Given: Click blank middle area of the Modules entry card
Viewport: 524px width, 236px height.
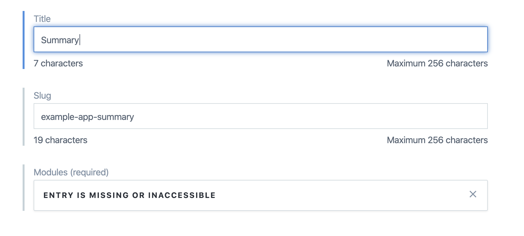Looking at the screenshot, I should tap(323, 195).
